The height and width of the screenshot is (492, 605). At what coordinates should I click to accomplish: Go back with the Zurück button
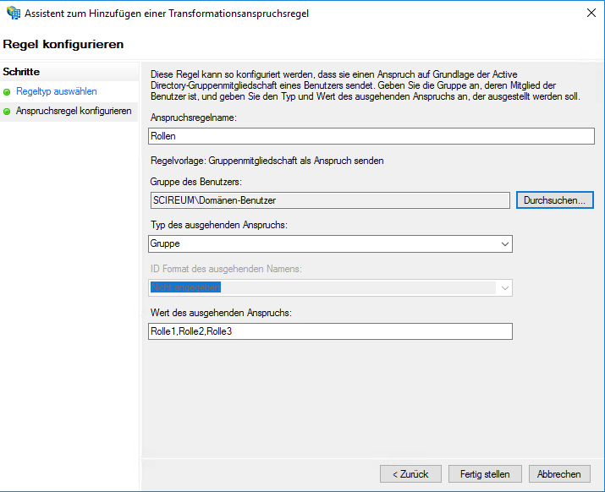(410, 474)
